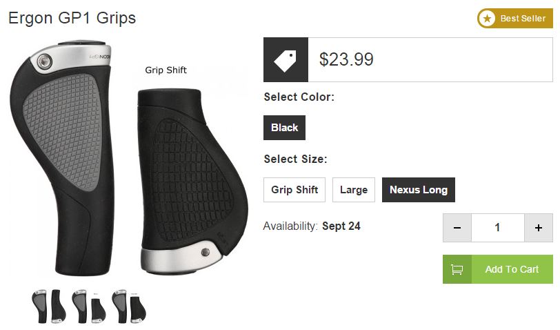Image resolution: width=560 pixels, height=330 pixels.
Task: Click the Grip Shift caption on the photo
Action: click(166, 70)
